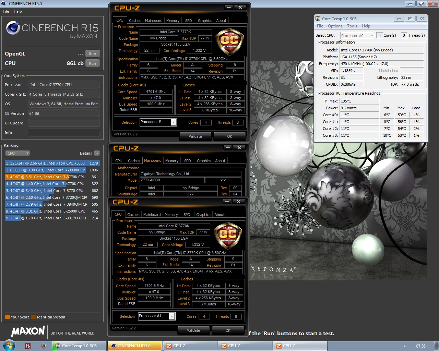Click the brown Identical System legend swatch

tap(33, 317)
